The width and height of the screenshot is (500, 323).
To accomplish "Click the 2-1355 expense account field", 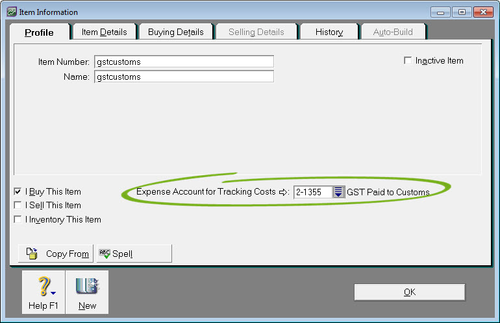I will click(312, 192).
